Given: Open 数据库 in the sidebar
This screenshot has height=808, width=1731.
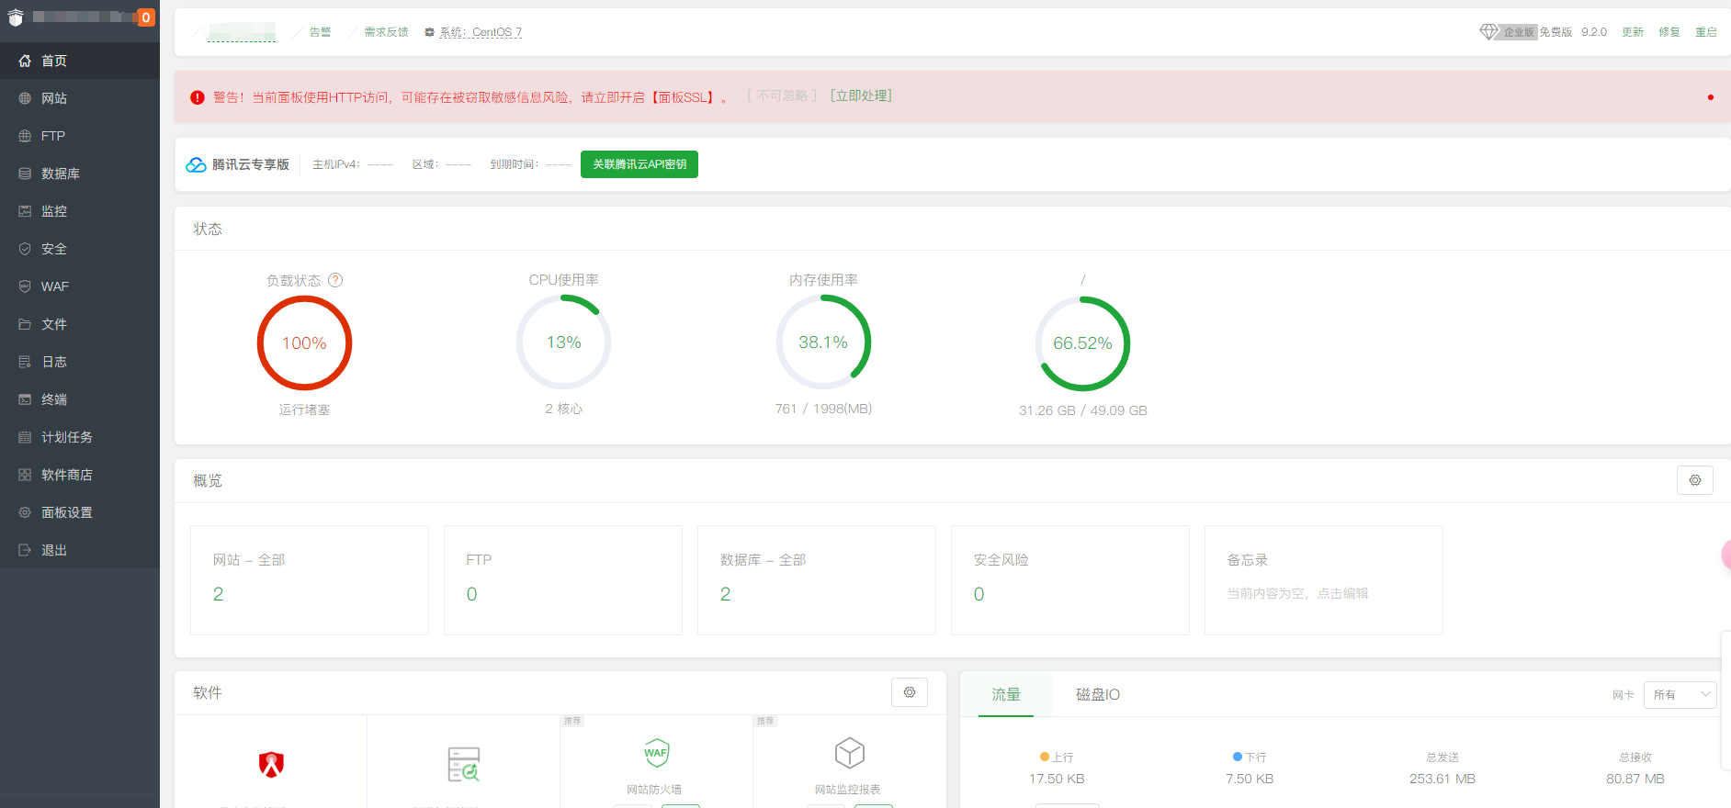Looking at the screenshot, I should 80,174.
